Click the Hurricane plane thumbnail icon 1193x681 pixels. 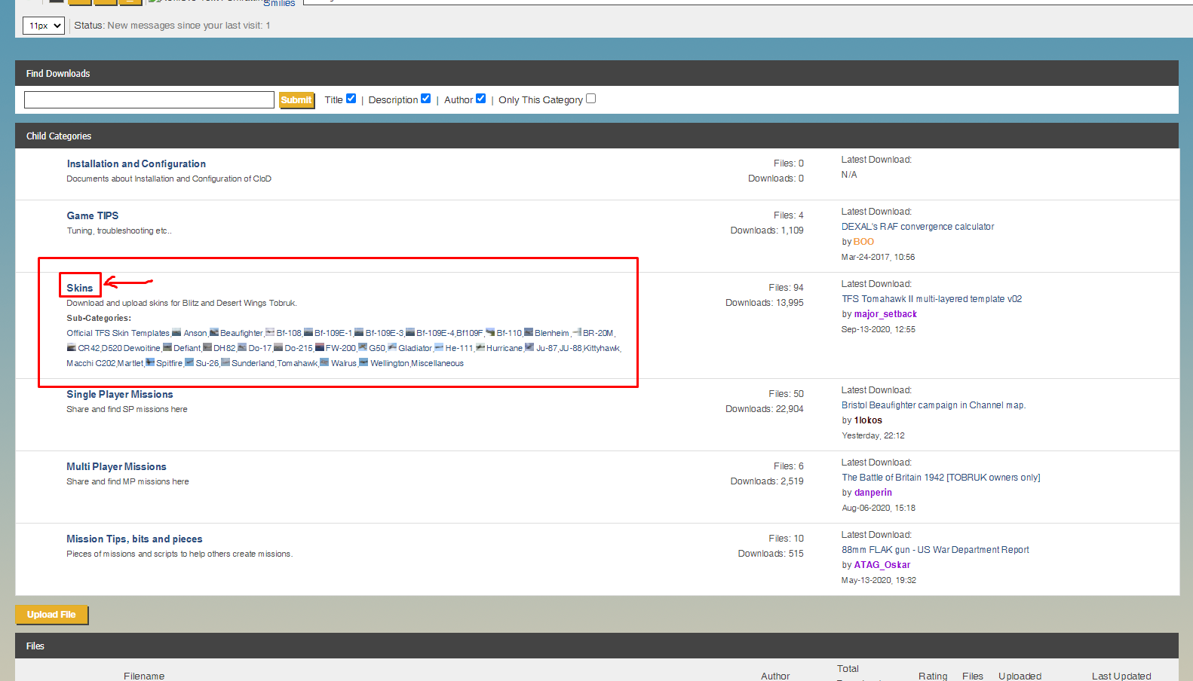point(480,347)
